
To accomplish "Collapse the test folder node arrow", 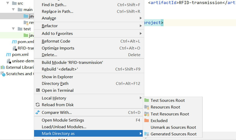I will (x=13, y=29).
